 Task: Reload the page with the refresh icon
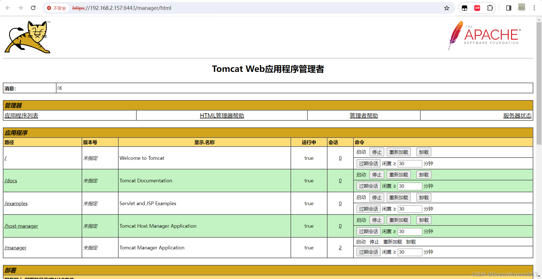click(33, 8)
